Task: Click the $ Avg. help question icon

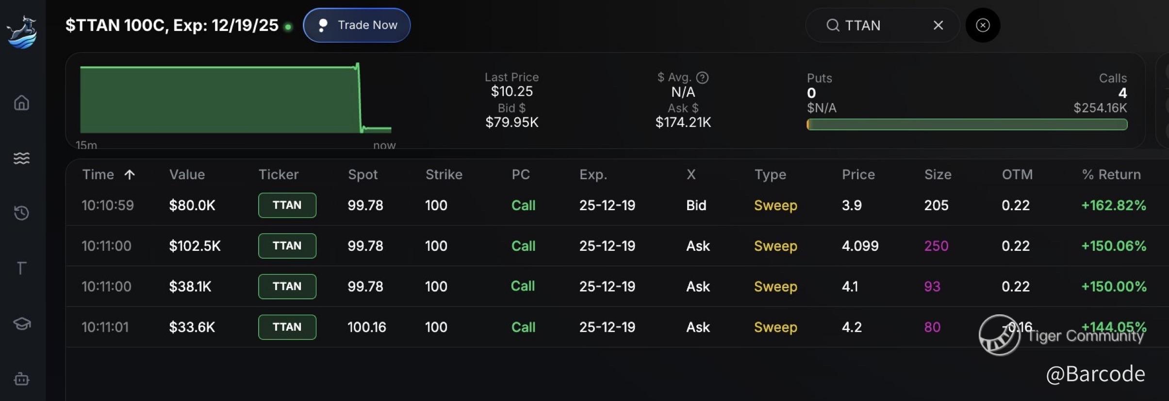Action: click(702, 77)
